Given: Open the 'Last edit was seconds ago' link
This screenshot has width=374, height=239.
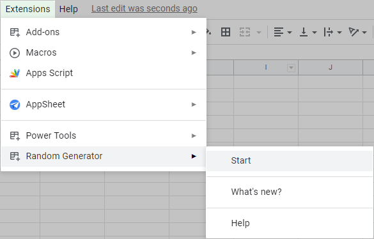Looking at the screenshot, I should [x=144, y=8].
